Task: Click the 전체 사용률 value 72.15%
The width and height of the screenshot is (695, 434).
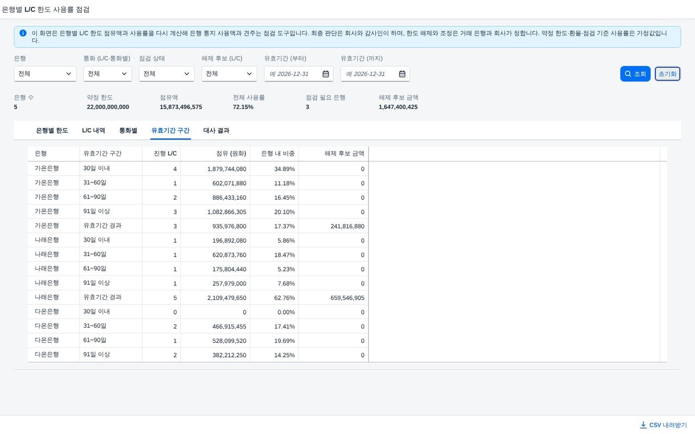Action: tap(243, 107)
